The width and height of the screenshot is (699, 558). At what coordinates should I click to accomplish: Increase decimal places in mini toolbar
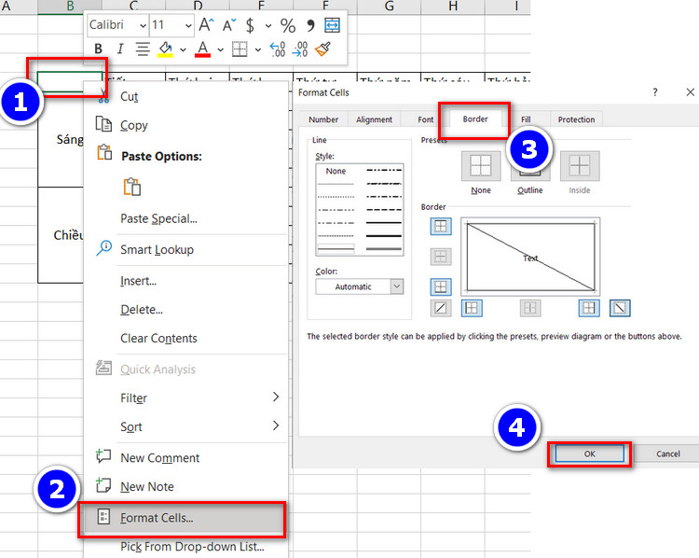(x=278, y=49)
